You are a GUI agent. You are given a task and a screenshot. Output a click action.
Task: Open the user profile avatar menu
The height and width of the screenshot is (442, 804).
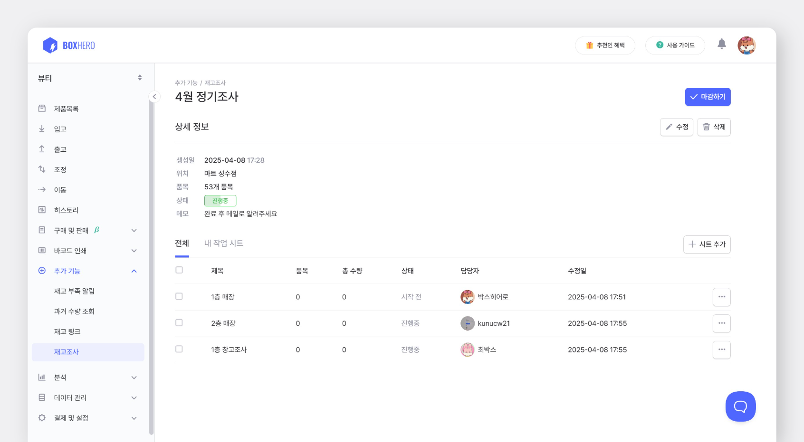[747, 46]
